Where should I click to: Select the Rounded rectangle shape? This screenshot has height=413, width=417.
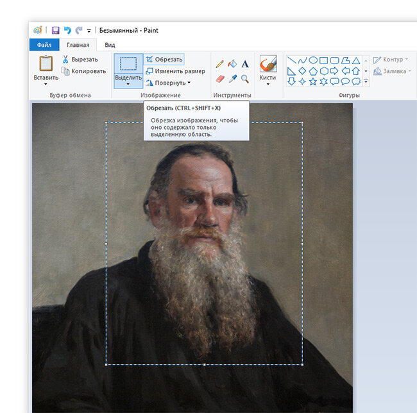(334, 60)
